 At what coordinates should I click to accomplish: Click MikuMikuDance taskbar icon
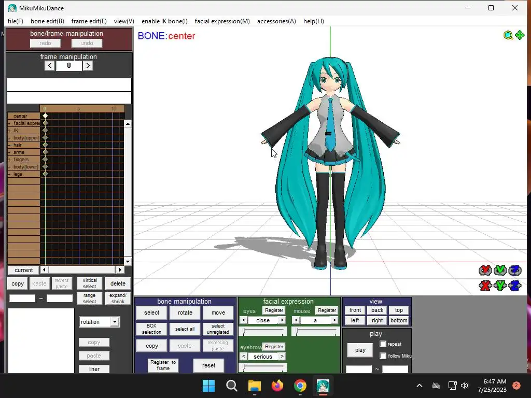[x=323, y=386]
